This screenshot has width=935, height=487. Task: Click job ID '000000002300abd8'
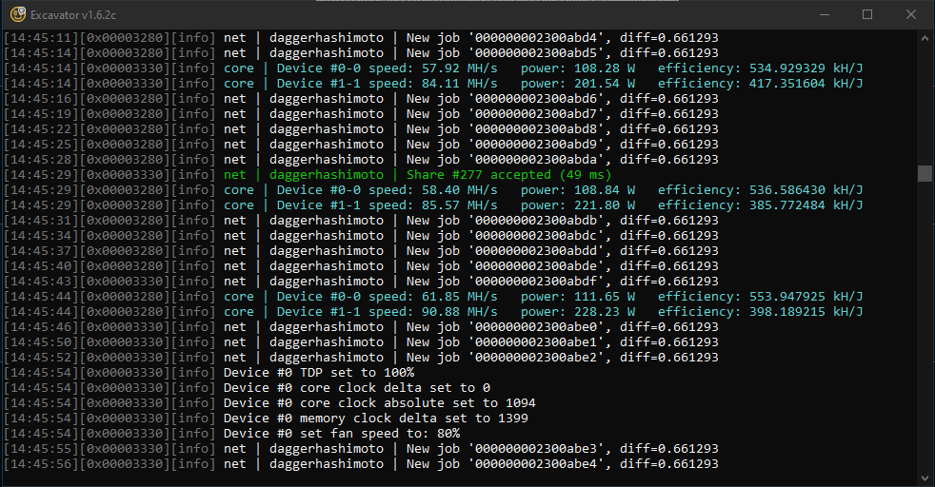pyautogui.click(x=536, y=128)
